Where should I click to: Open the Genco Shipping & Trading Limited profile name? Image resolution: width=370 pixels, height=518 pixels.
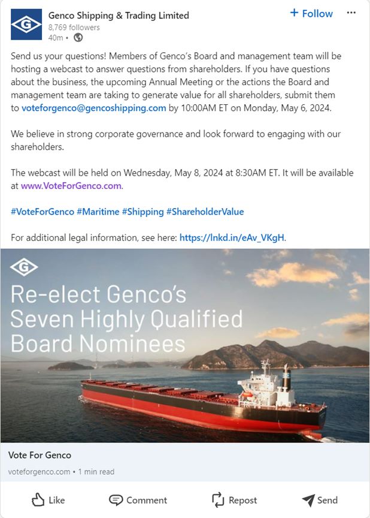119,16
